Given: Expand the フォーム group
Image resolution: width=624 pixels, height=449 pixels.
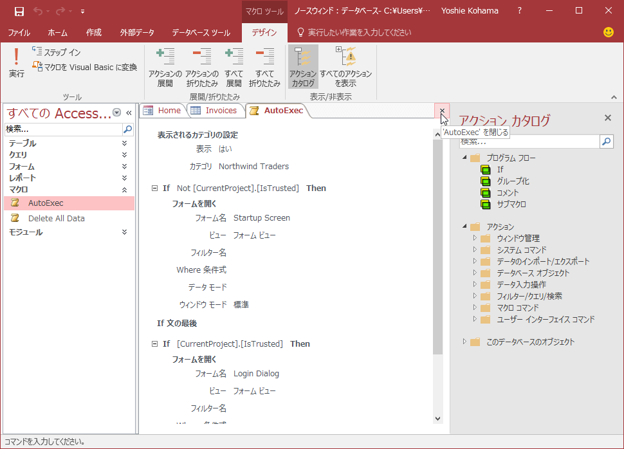Looking at the screenshot, I should [x=125, y=167].
